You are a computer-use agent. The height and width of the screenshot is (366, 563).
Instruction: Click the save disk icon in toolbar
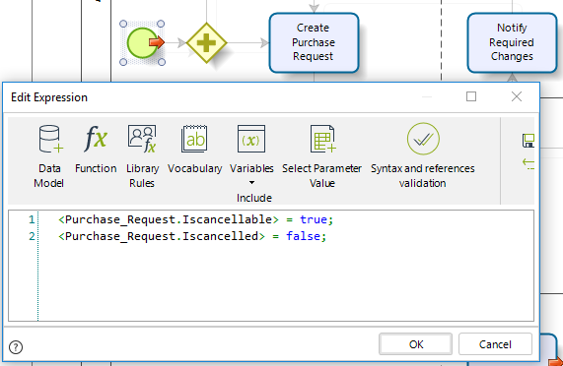[528, 141]
